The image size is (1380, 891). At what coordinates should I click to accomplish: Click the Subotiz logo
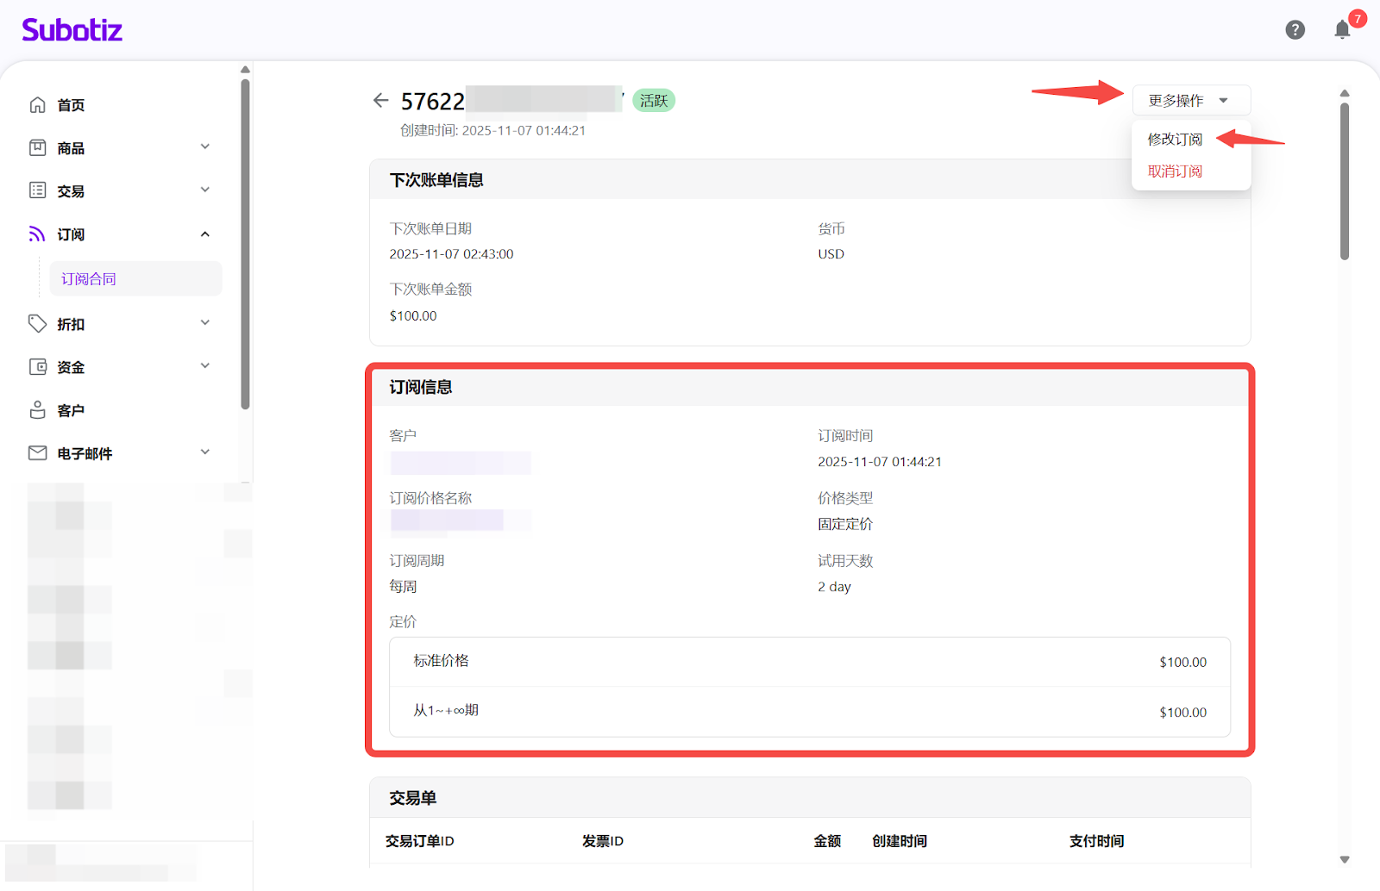[x=72, y=30]
